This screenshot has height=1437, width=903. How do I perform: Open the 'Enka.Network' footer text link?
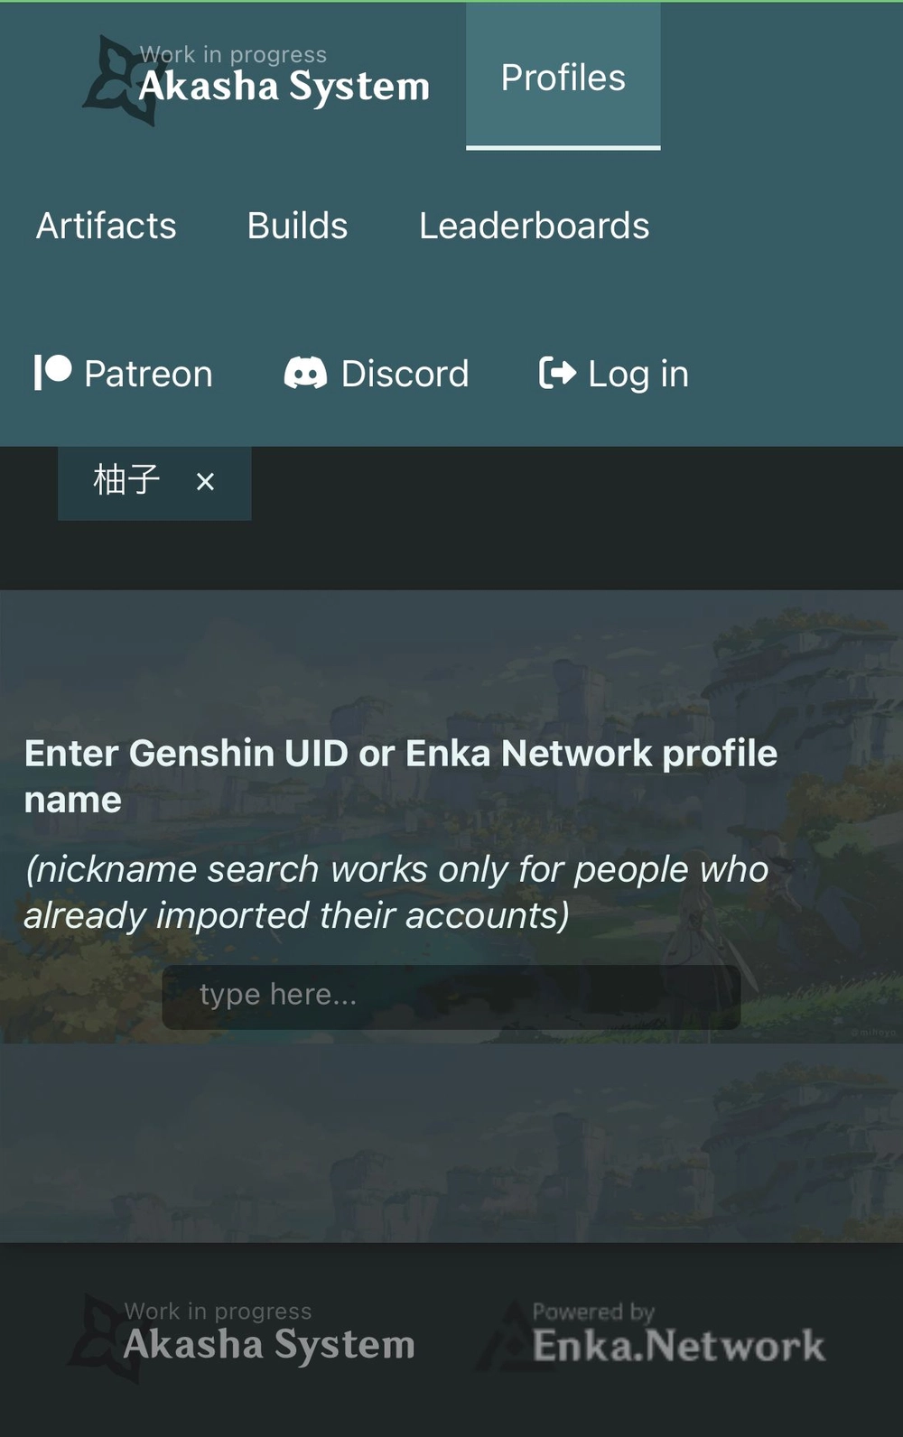point(678,1346)
